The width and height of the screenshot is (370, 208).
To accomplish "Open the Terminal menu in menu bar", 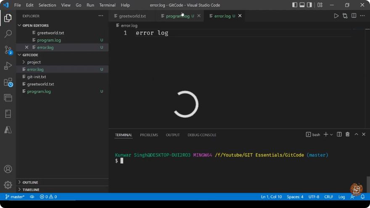I will click(107, 5).
